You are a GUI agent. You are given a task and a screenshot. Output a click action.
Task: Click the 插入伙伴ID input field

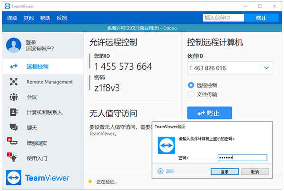pyautogui.click(x=223, y=18)
